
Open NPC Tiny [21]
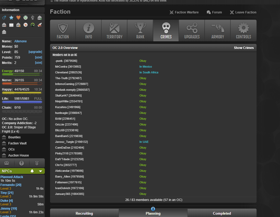[7, 193]
